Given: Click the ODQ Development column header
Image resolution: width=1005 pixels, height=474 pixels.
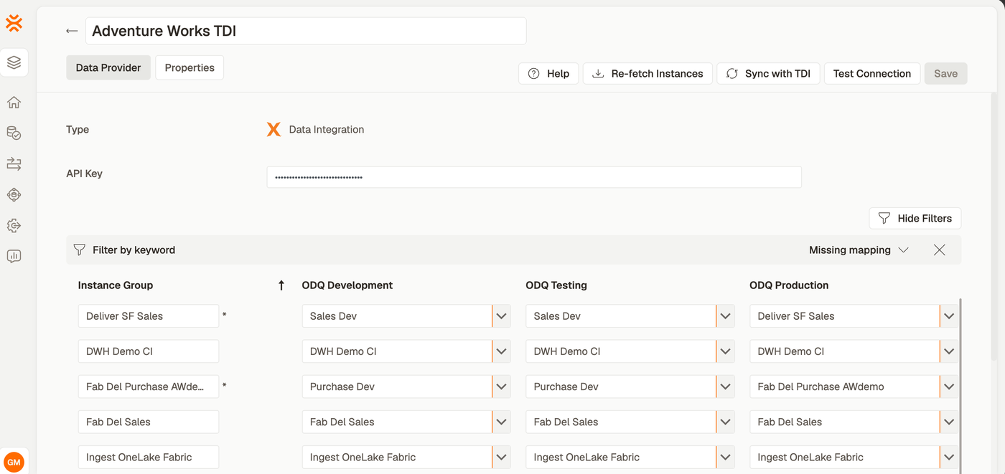Looking at the screenshot, I should click(x=347, y=285).
